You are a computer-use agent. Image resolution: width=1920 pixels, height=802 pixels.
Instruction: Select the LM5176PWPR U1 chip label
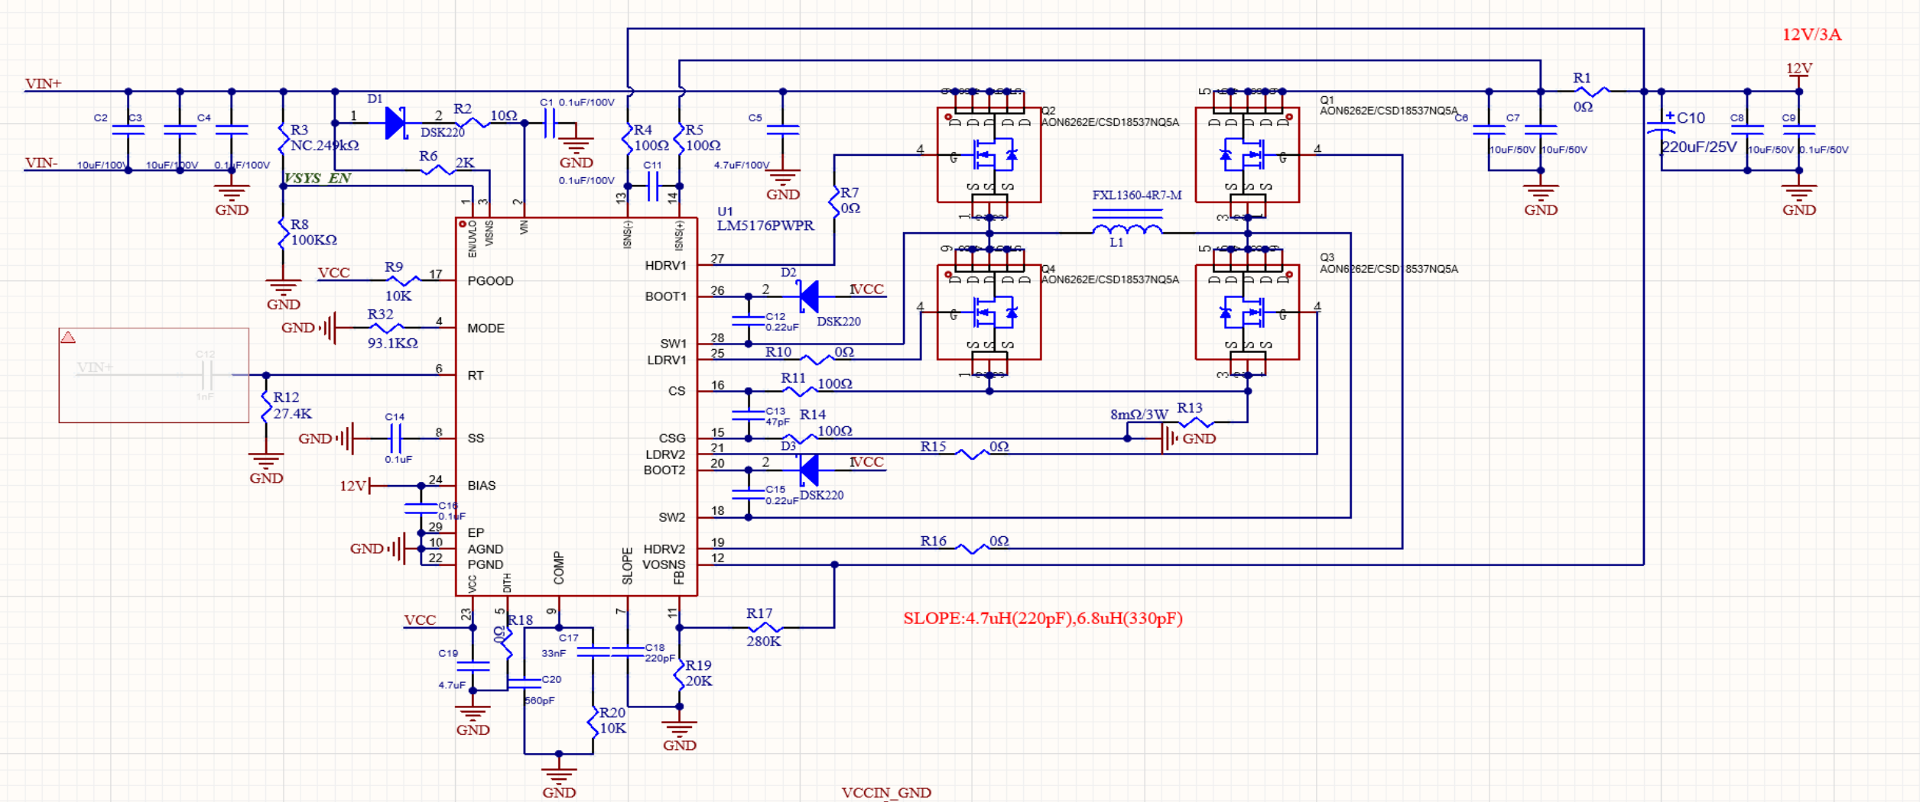pos(765,225)
